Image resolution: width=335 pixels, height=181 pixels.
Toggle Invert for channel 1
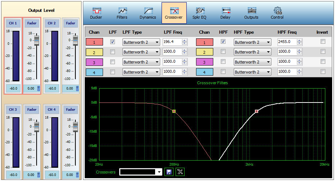coord(323,41)
